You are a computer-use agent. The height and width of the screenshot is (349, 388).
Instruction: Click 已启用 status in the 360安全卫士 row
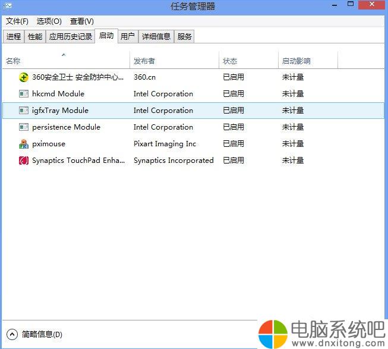point(234,77)
